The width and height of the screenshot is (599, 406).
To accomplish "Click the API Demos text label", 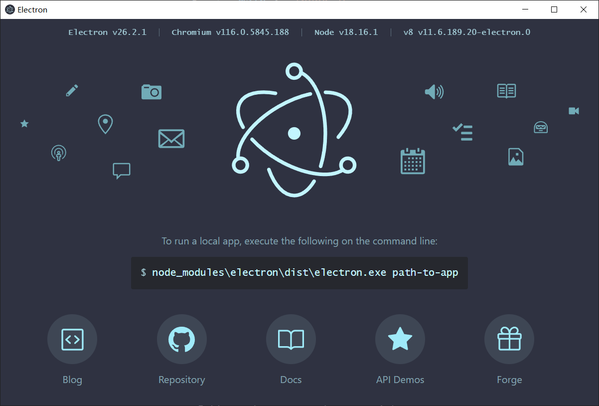I will click(400, 380).
